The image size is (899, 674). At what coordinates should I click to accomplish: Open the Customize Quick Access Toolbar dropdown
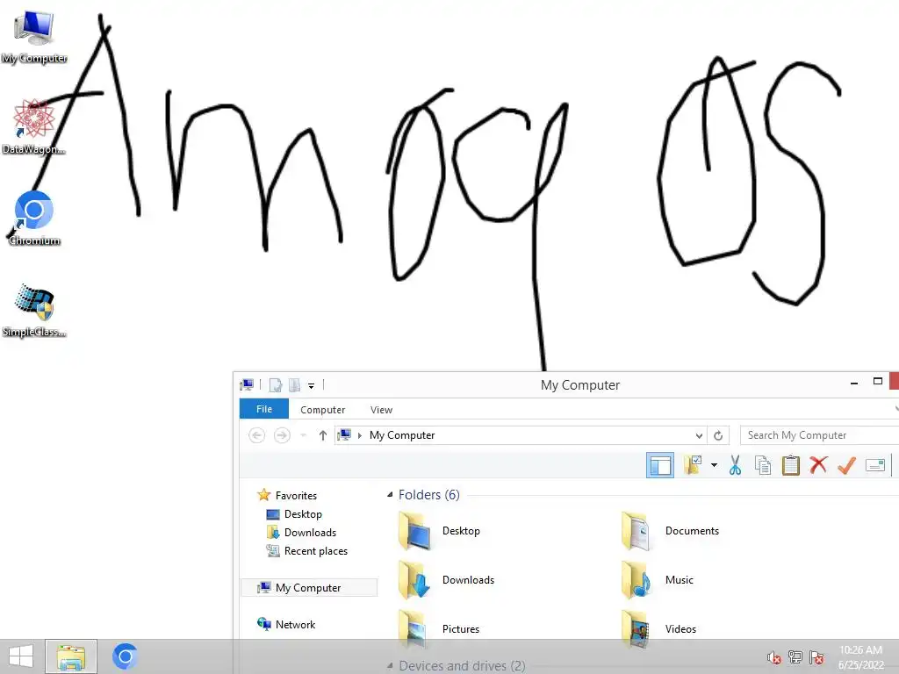coord(311,386)
